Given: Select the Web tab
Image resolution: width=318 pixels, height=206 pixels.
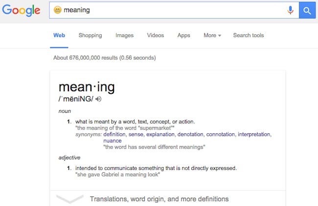Looking at the screenshot, I should [59, 36].
